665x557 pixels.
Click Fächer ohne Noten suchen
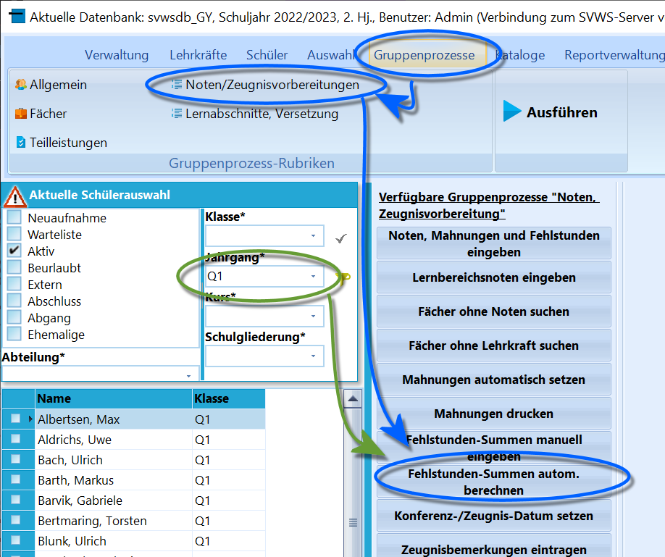[x=493, y=311]
